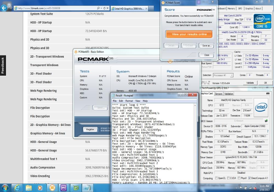This screenshot has width=274, height=192.
Task: Click the Windows Start orb
Action: pos(5,188)
